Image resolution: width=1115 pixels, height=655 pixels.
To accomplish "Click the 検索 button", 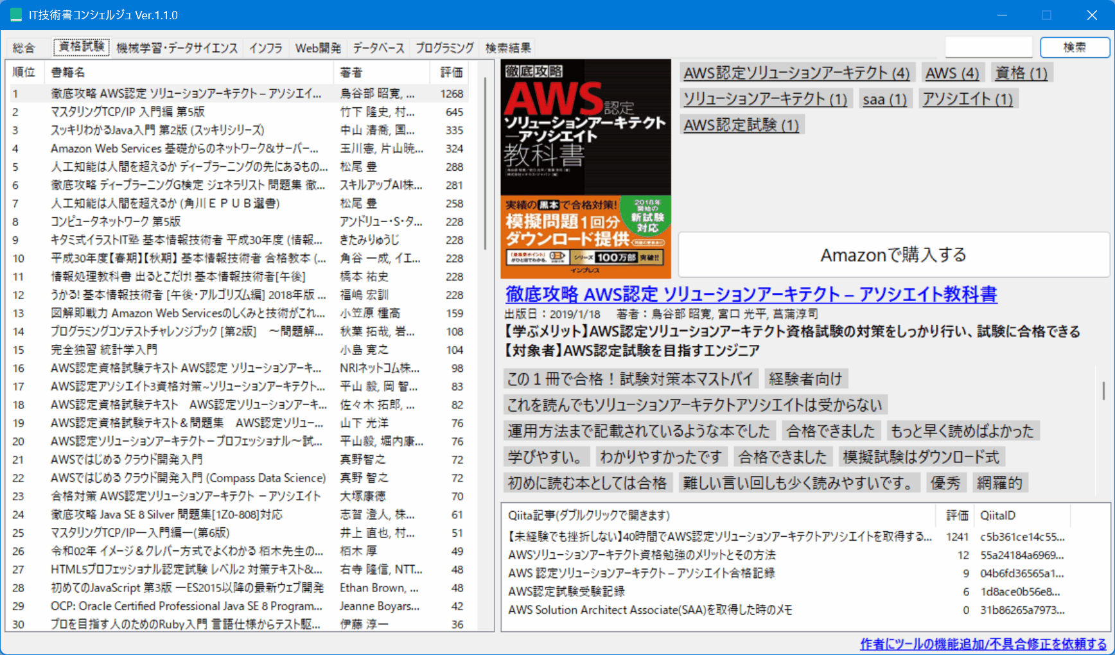I will pos(1075,47).
